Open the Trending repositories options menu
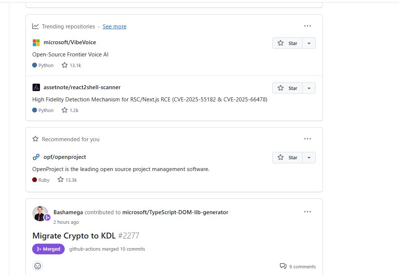The image size is (399, 275). tap(307, 26)
